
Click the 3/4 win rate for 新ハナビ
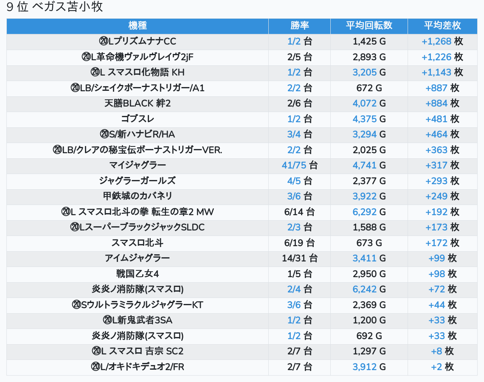(x=294, y=134)
